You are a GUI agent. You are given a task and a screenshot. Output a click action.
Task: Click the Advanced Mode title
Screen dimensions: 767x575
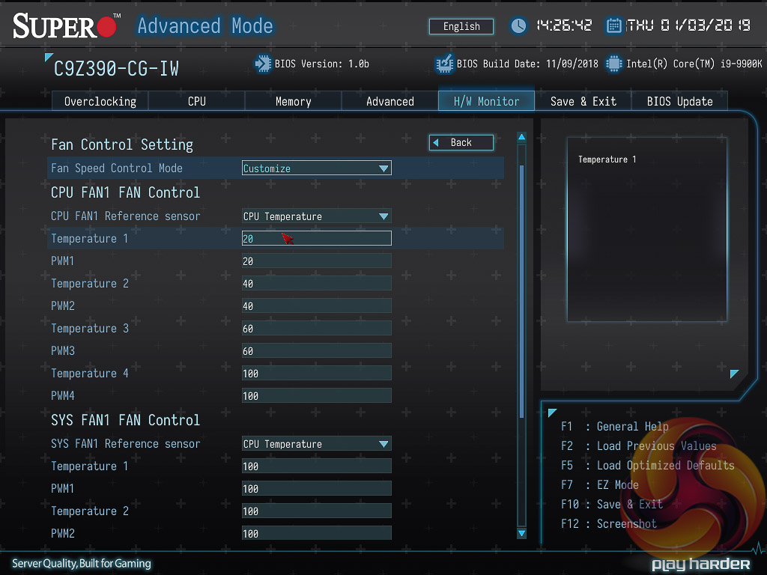pos(205,26)
